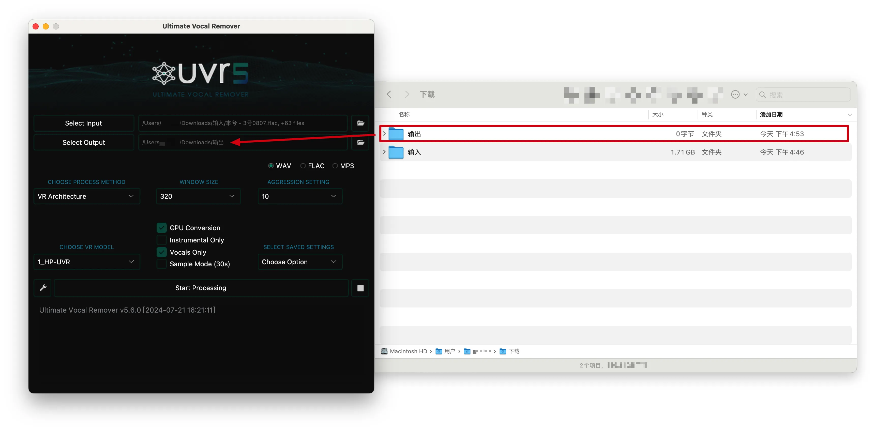The height and width of the screenshot is (431, 874).
Task: Click the Start Processing button
Action: point(201,288)
